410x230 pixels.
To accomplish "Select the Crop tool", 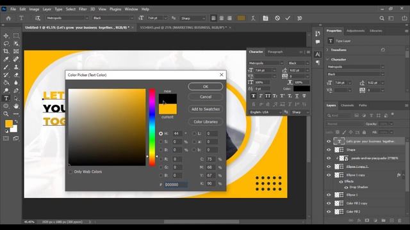I will [6, 51].
